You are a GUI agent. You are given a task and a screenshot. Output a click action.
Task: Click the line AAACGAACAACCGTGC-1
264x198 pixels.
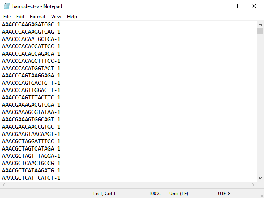point(31,127)
